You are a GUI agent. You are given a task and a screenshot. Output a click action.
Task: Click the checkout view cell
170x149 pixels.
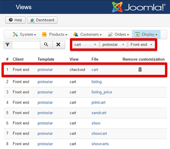coord(77,70)
